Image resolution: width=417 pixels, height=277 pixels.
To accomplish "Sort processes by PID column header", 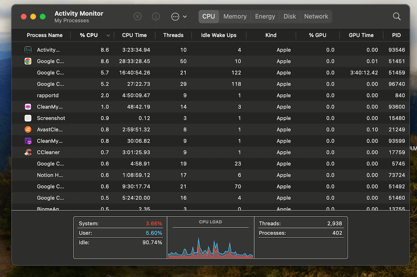I will (396, 35).
